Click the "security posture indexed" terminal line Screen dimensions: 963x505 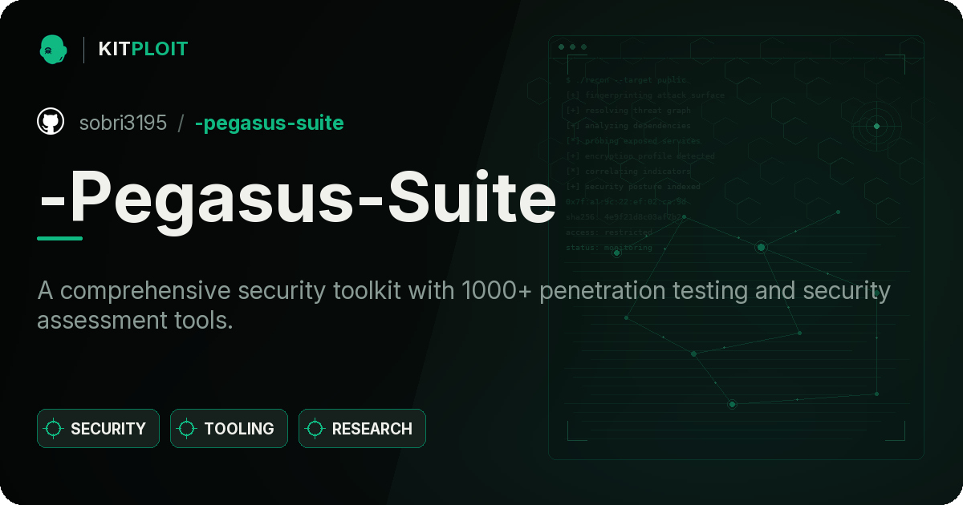632,187
